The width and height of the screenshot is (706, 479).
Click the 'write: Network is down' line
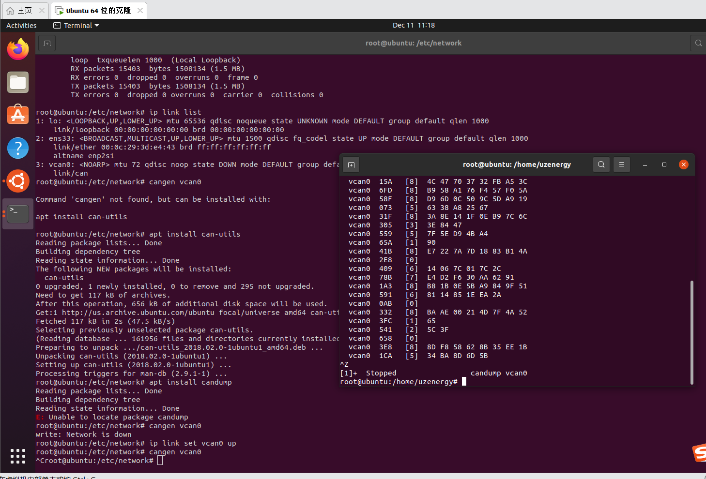pyautogui.click(x=83, y=434)
